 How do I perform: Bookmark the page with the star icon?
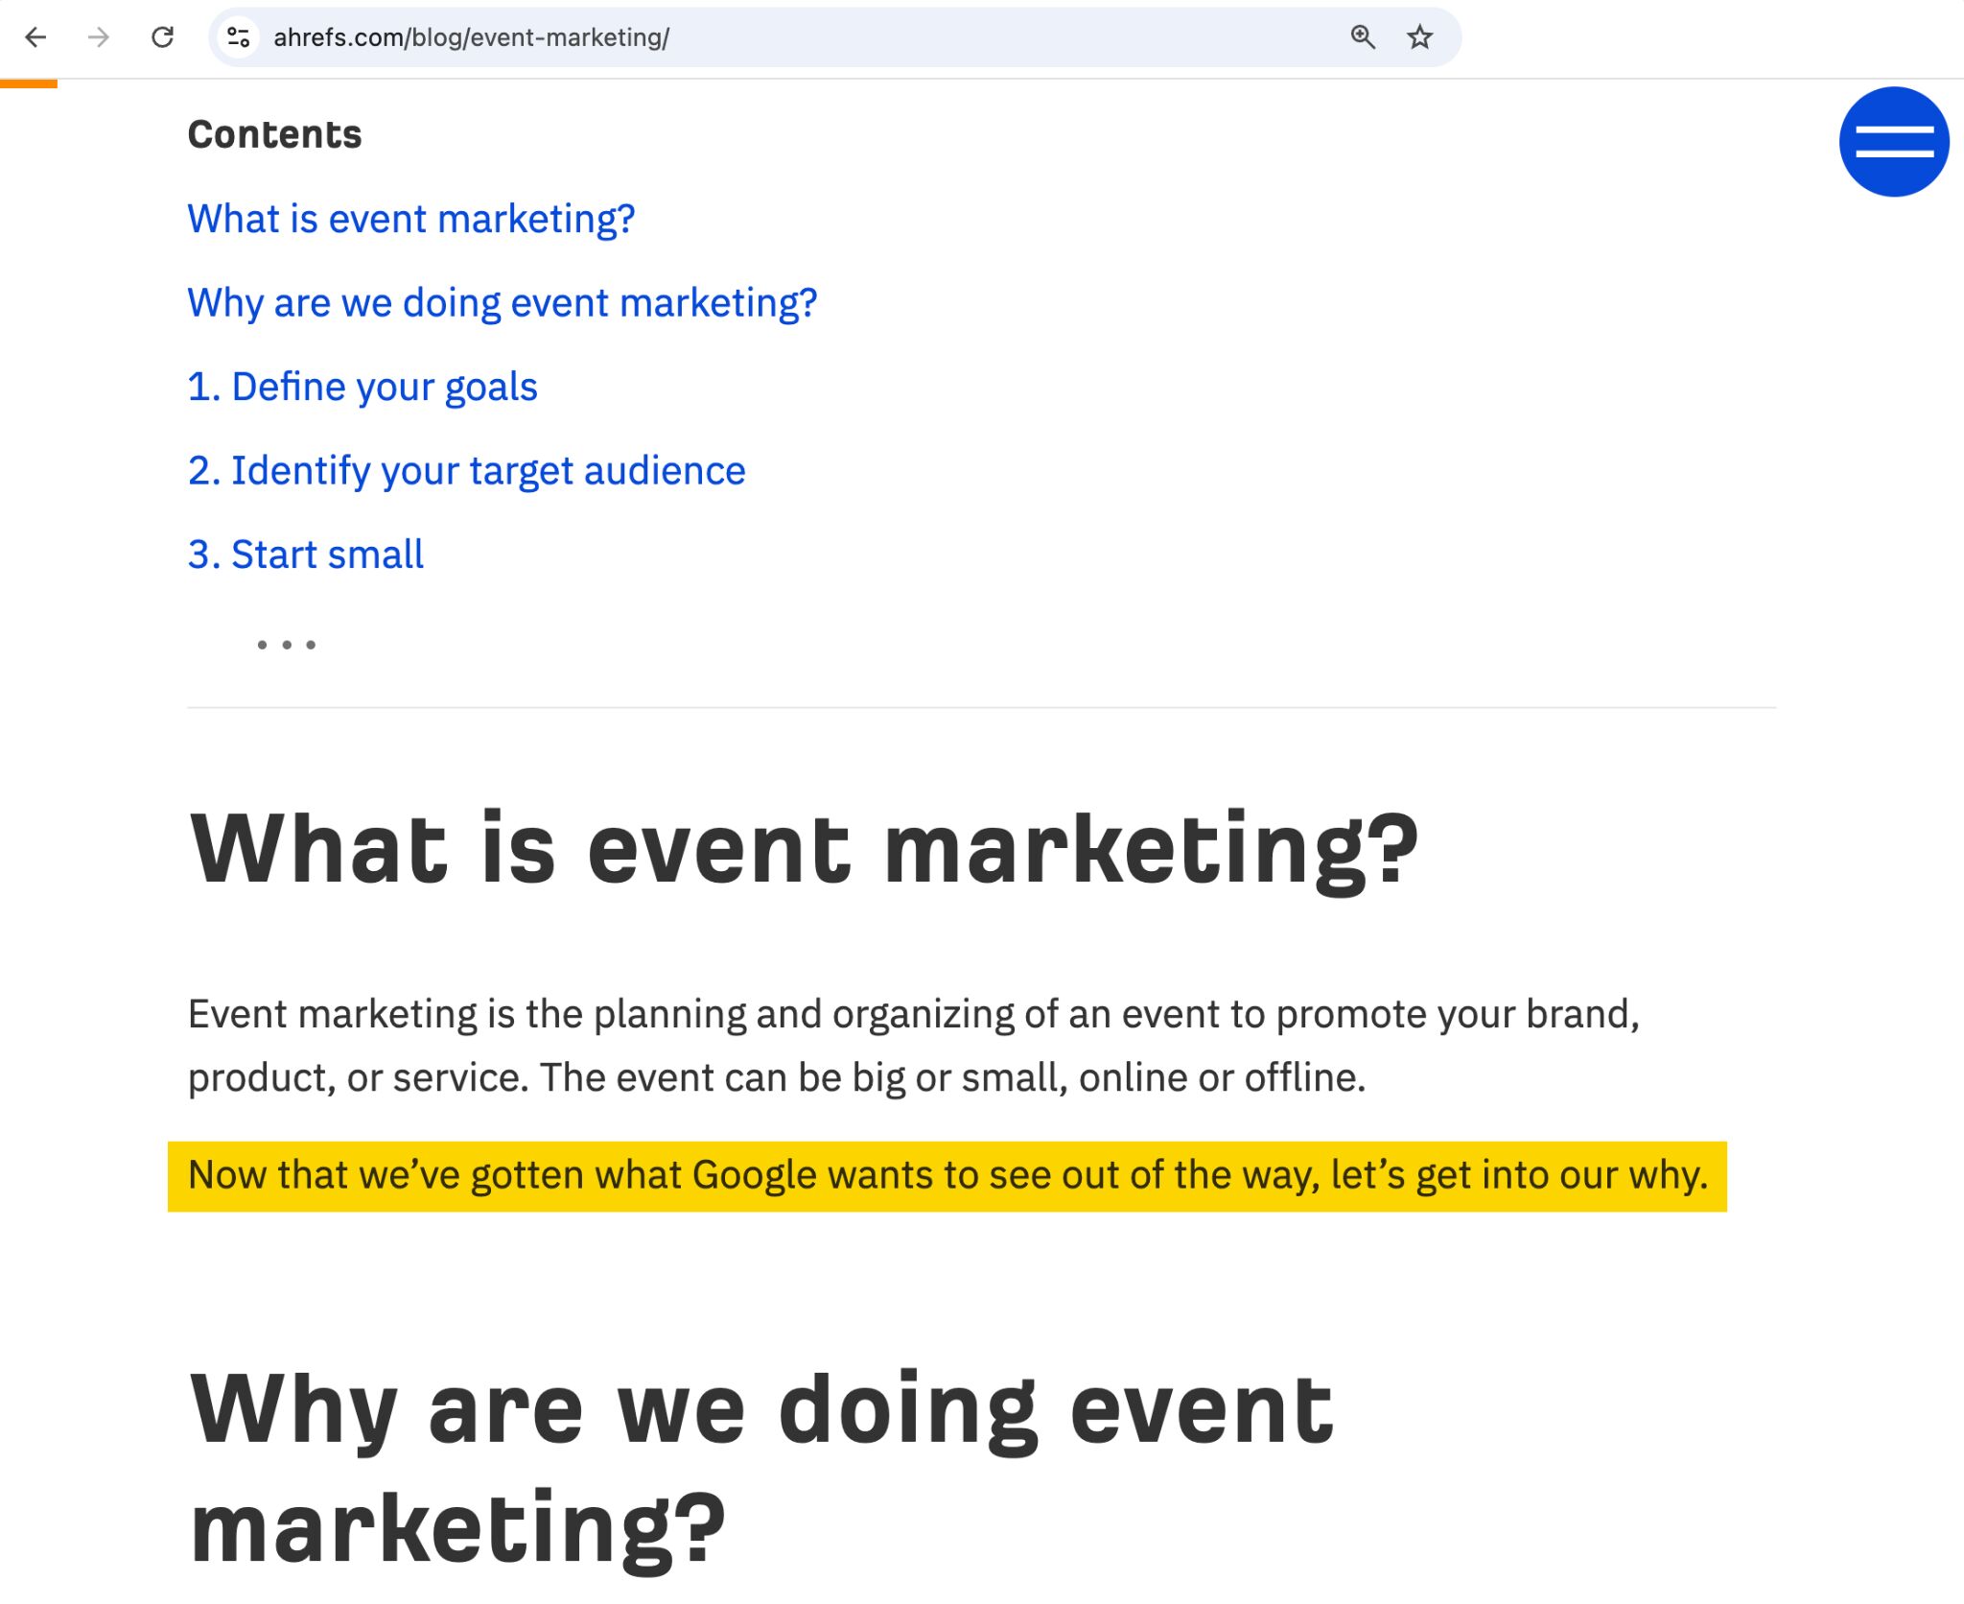[x=1417, y=37]
